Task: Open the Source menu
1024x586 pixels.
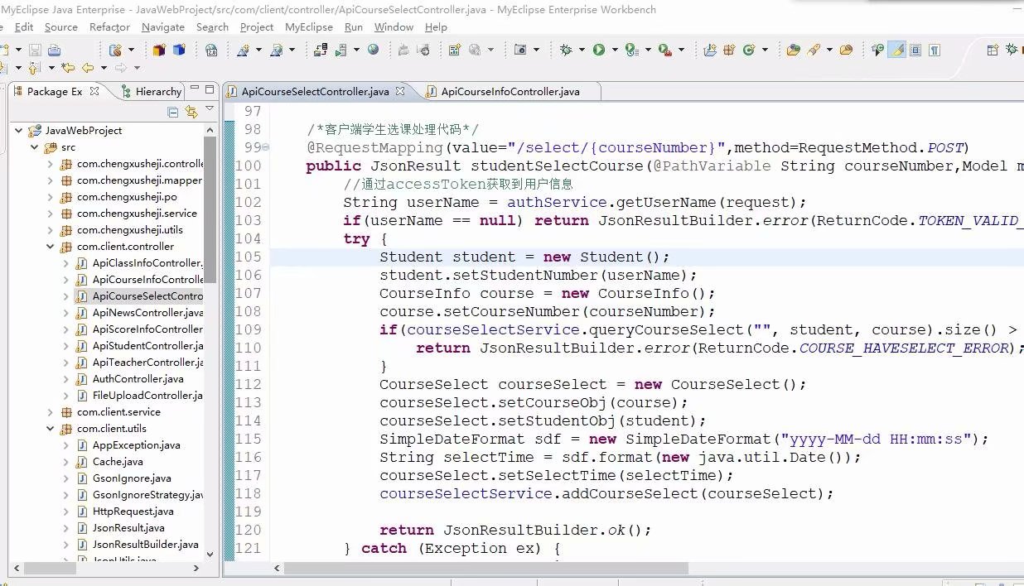Action: point(60,26)
